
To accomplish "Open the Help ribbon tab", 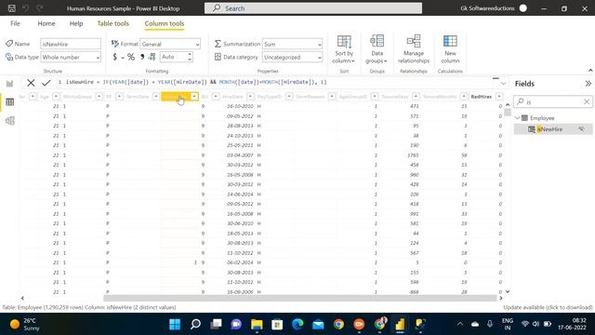I will [x=76, y=23].
